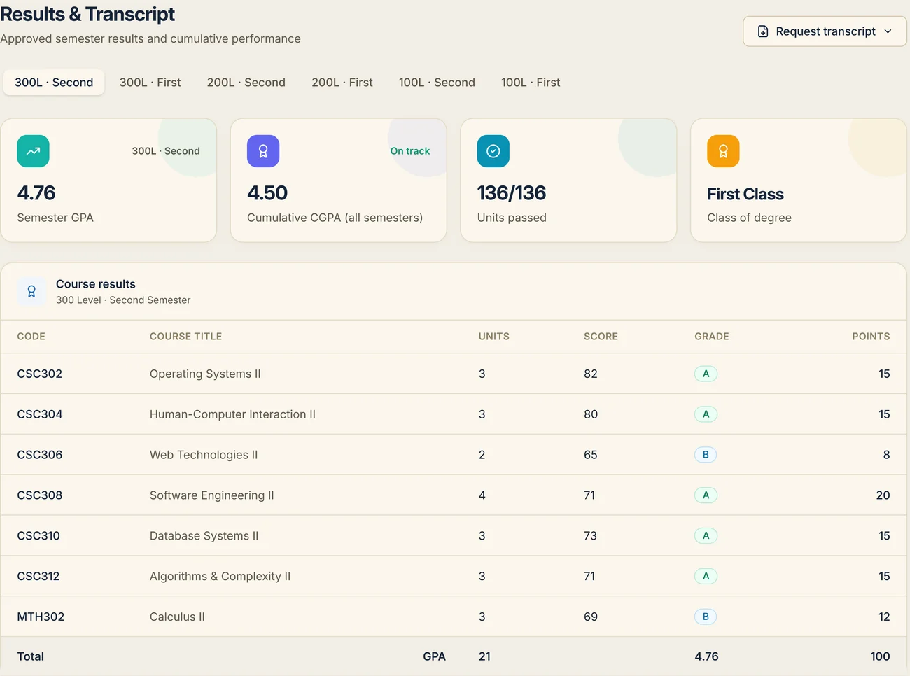This screenshot has height=676, width=910.
Task: Click points 20 in Software Engineering row
Action: click(x=883, y=495)
